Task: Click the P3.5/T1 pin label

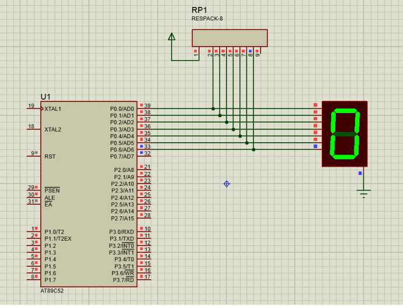Action: 124,266
